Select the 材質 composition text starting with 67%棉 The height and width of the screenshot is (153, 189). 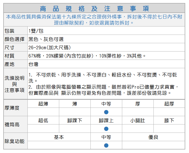pos(87,56)
